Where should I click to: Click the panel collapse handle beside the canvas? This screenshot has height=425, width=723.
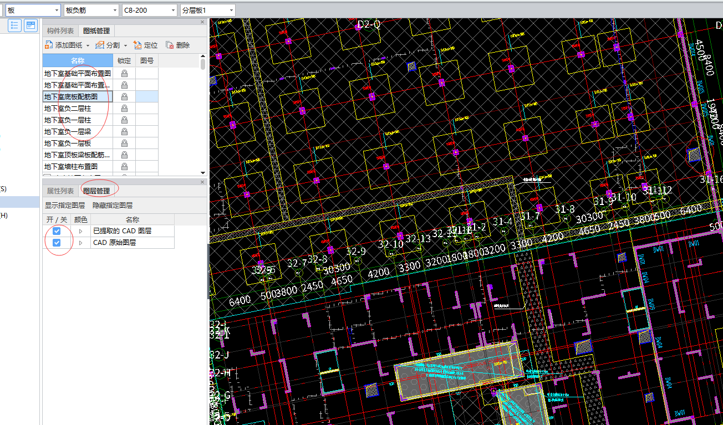click(208, 272)
